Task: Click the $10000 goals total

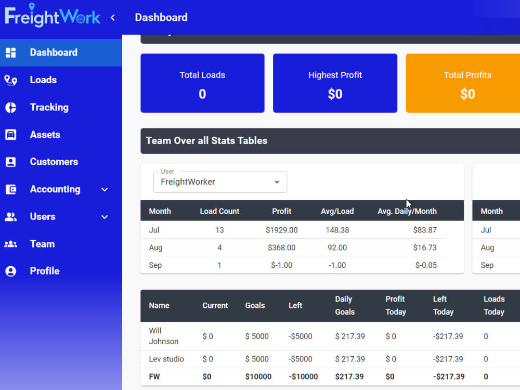Action: pos(258,376)
